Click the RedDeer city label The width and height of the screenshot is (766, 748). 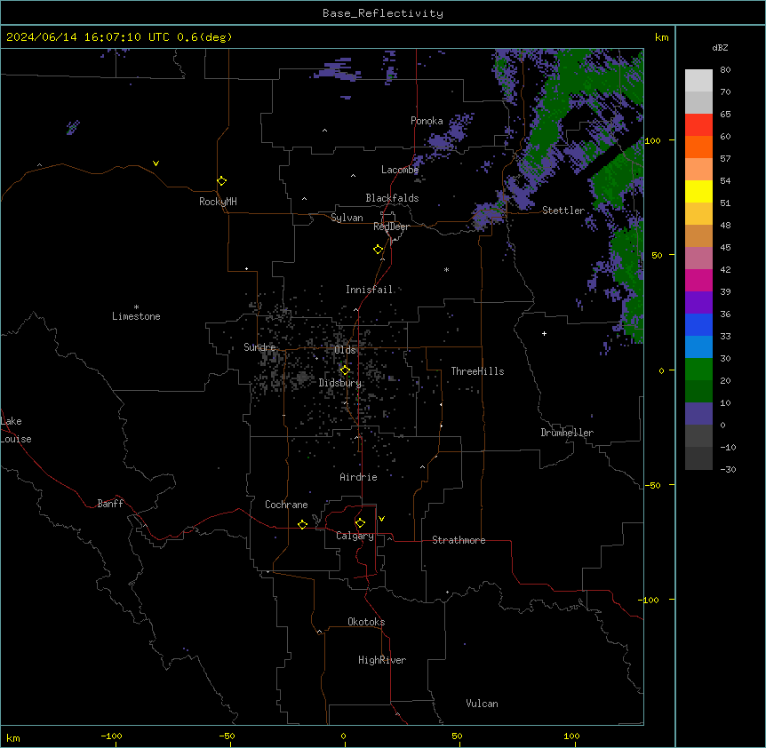[x=391, y=227]
